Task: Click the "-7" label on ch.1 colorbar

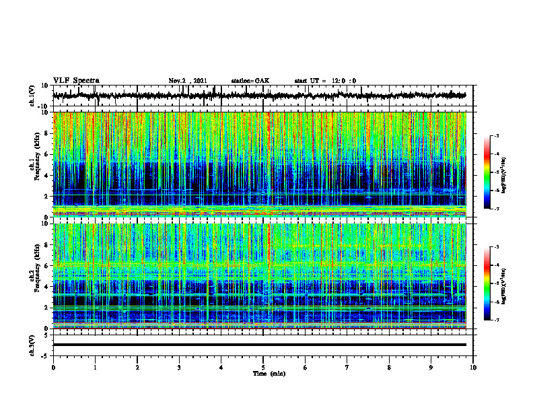Action: (496, 209)
